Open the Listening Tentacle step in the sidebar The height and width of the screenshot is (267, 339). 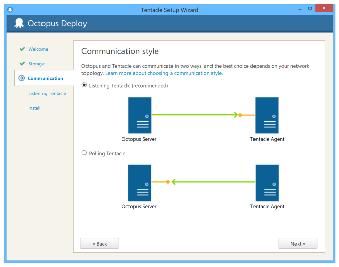tap(47, 93)
